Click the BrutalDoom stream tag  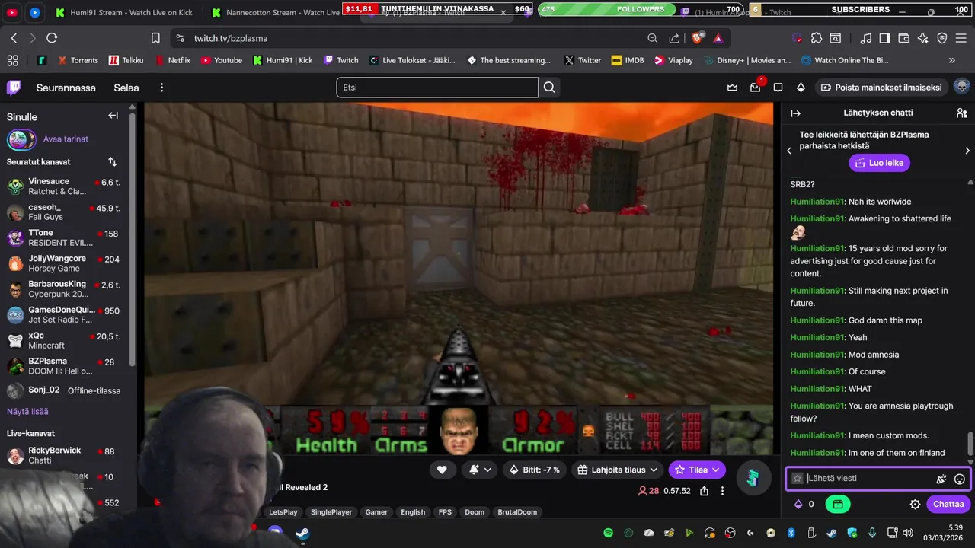coord(517,512)
